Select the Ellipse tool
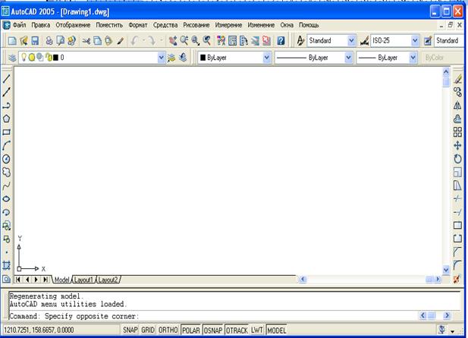Screen dimensions: 468x338 (6, 199)
